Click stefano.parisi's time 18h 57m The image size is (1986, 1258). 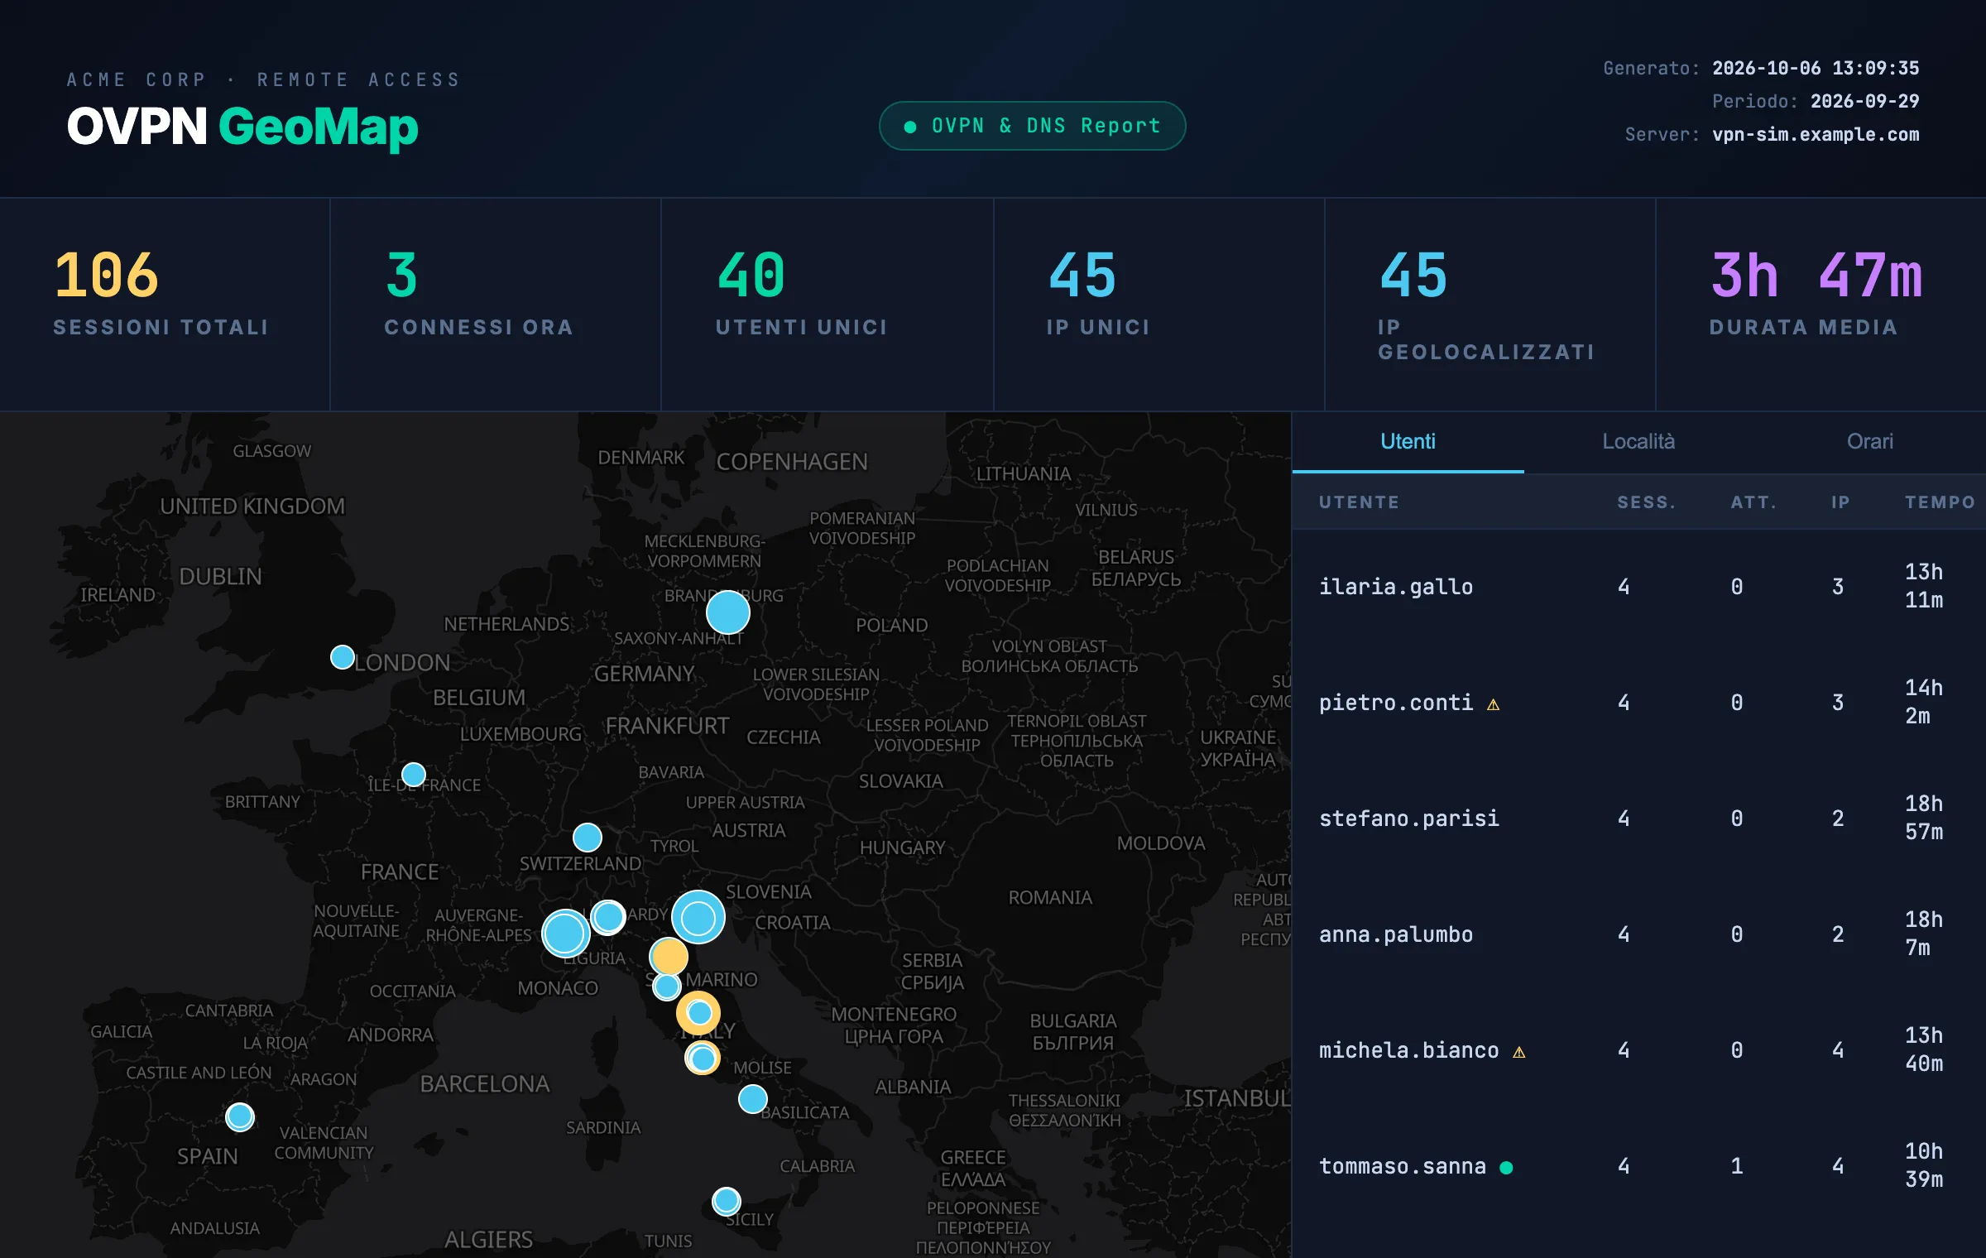click(x=1924, y=818)
